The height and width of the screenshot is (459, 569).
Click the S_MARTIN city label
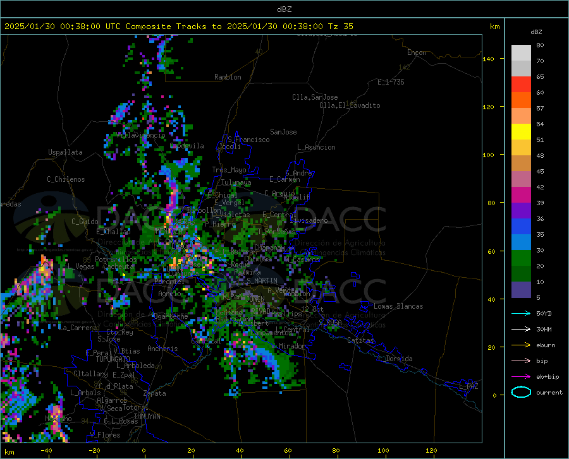click(262, 281)
